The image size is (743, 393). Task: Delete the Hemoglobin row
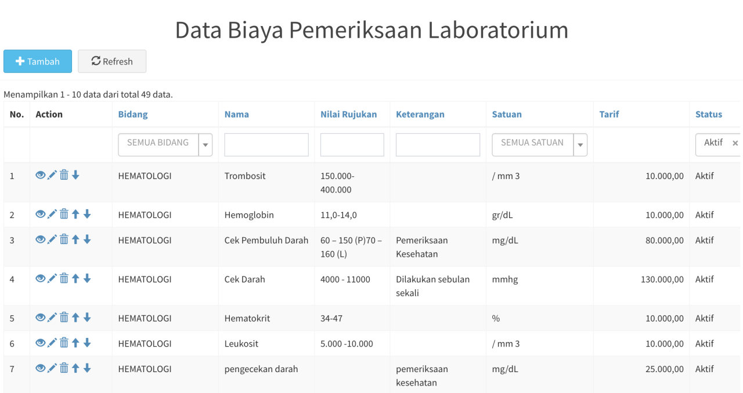click(64, 214)
